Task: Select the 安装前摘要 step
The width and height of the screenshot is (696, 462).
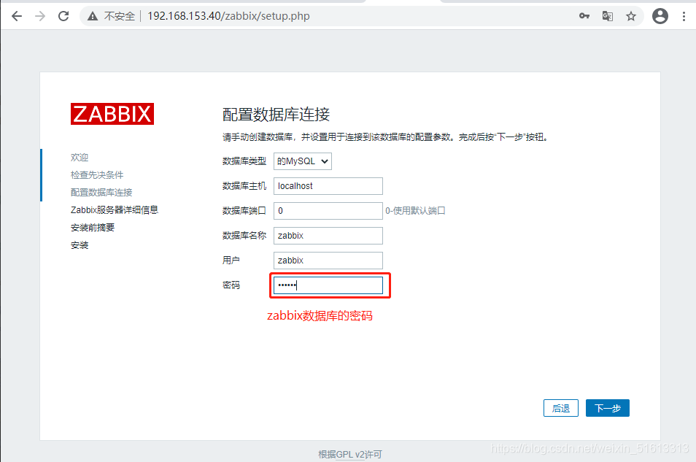Action: pos(93,228)
